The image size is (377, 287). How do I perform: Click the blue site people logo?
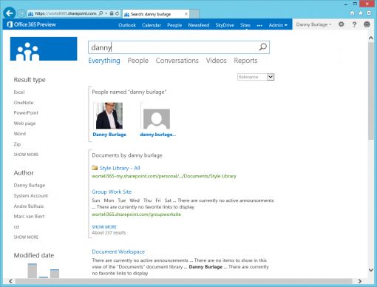(x=44, y=49)
